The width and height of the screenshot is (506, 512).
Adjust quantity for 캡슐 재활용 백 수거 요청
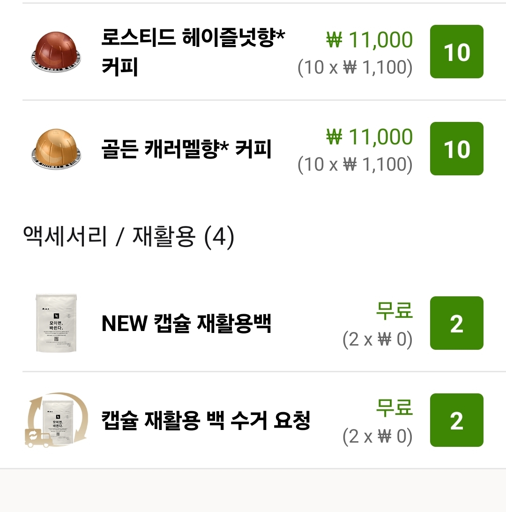point(456,420)
